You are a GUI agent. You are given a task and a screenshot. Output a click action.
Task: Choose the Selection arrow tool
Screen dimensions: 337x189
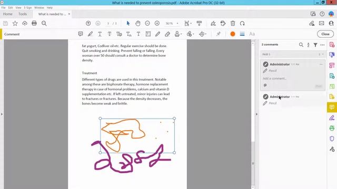[x=128, y=23]
